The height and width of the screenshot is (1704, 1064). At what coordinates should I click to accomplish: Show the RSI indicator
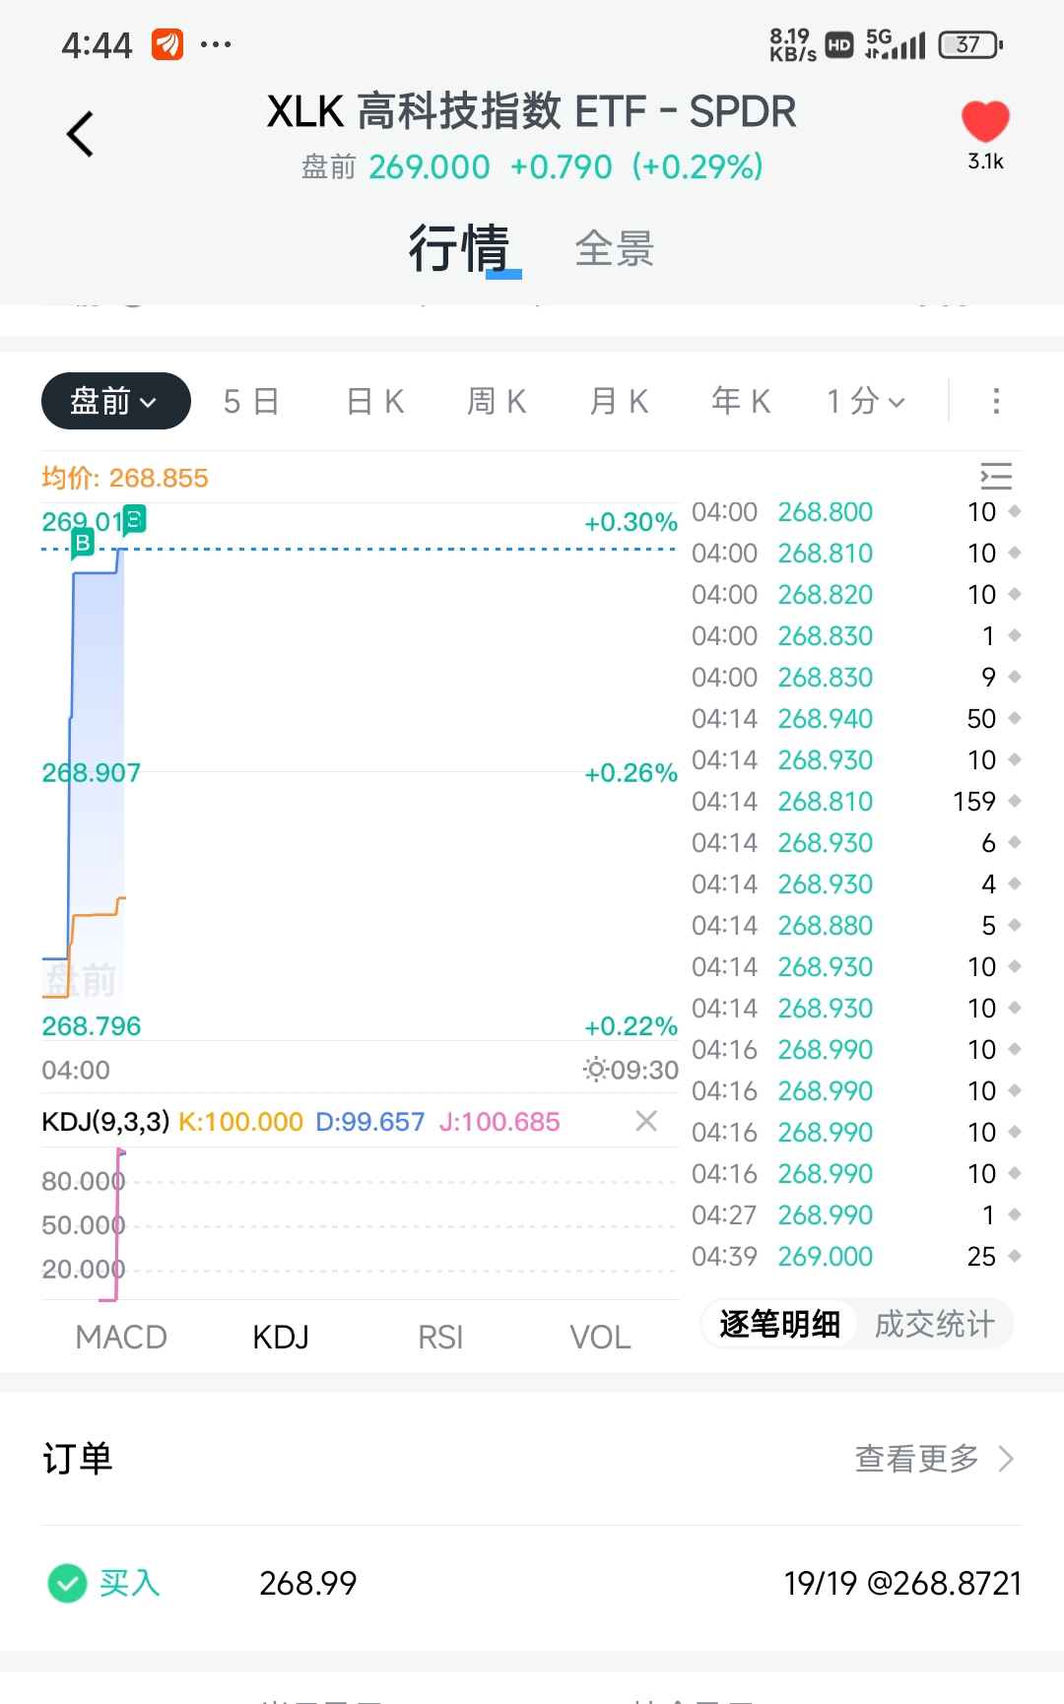click(x=440, y=1337)
